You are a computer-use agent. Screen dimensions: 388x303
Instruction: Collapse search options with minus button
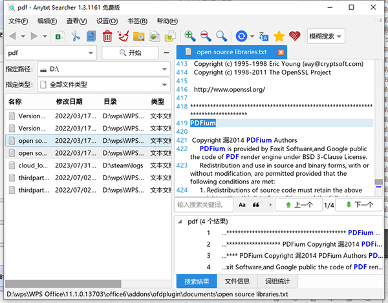[x=167, y=52]
